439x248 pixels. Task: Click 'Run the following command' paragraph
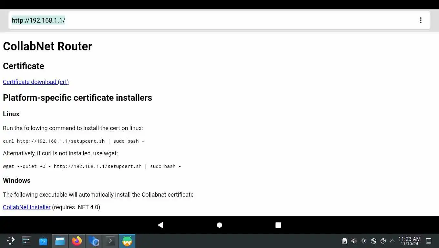tap(73, 128)
